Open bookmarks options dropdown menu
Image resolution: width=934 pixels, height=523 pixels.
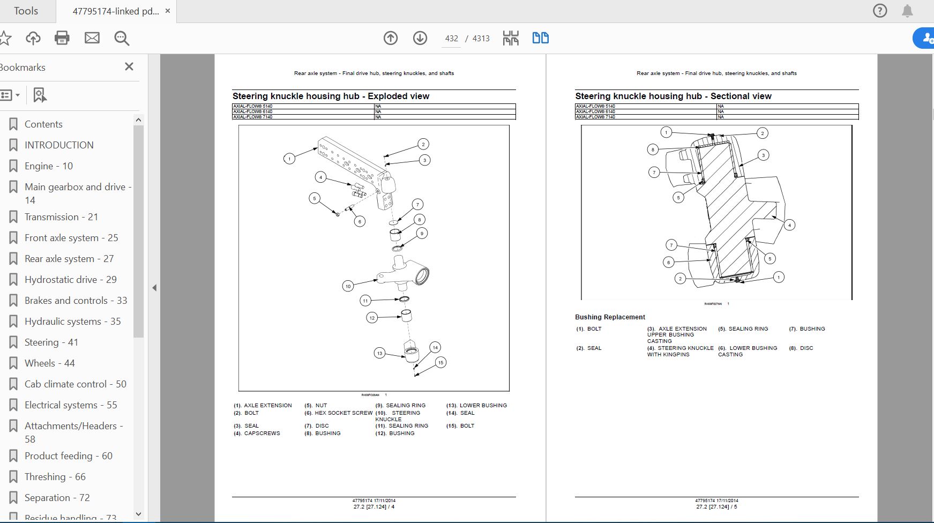(10, 95)
